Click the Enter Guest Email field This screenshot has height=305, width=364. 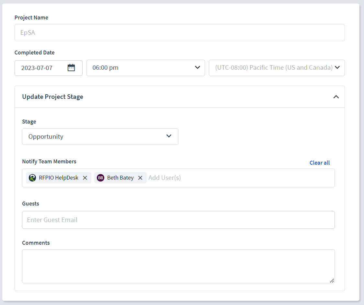[x=178, y=220]
